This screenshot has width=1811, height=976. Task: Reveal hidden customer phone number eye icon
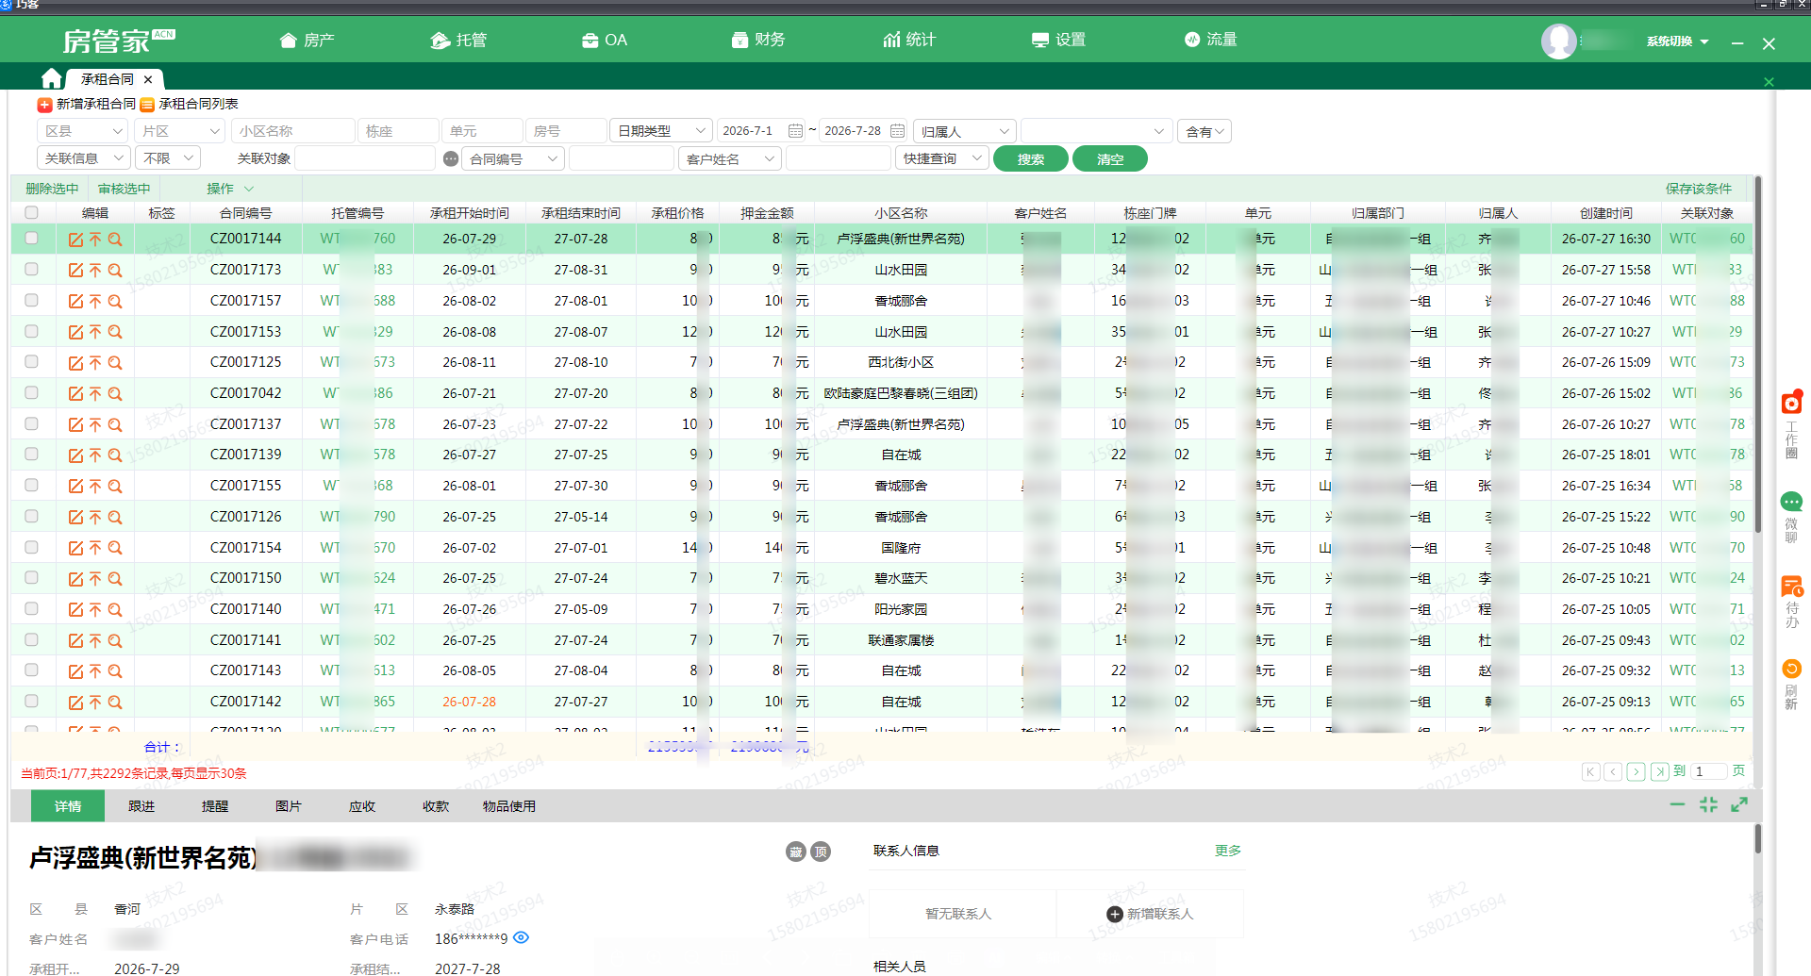(x=522, y=937)
